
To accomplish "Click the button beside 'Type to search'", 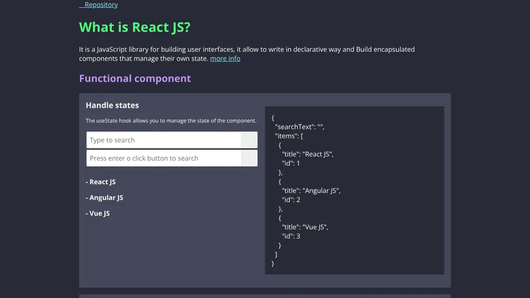I will 249,140.
